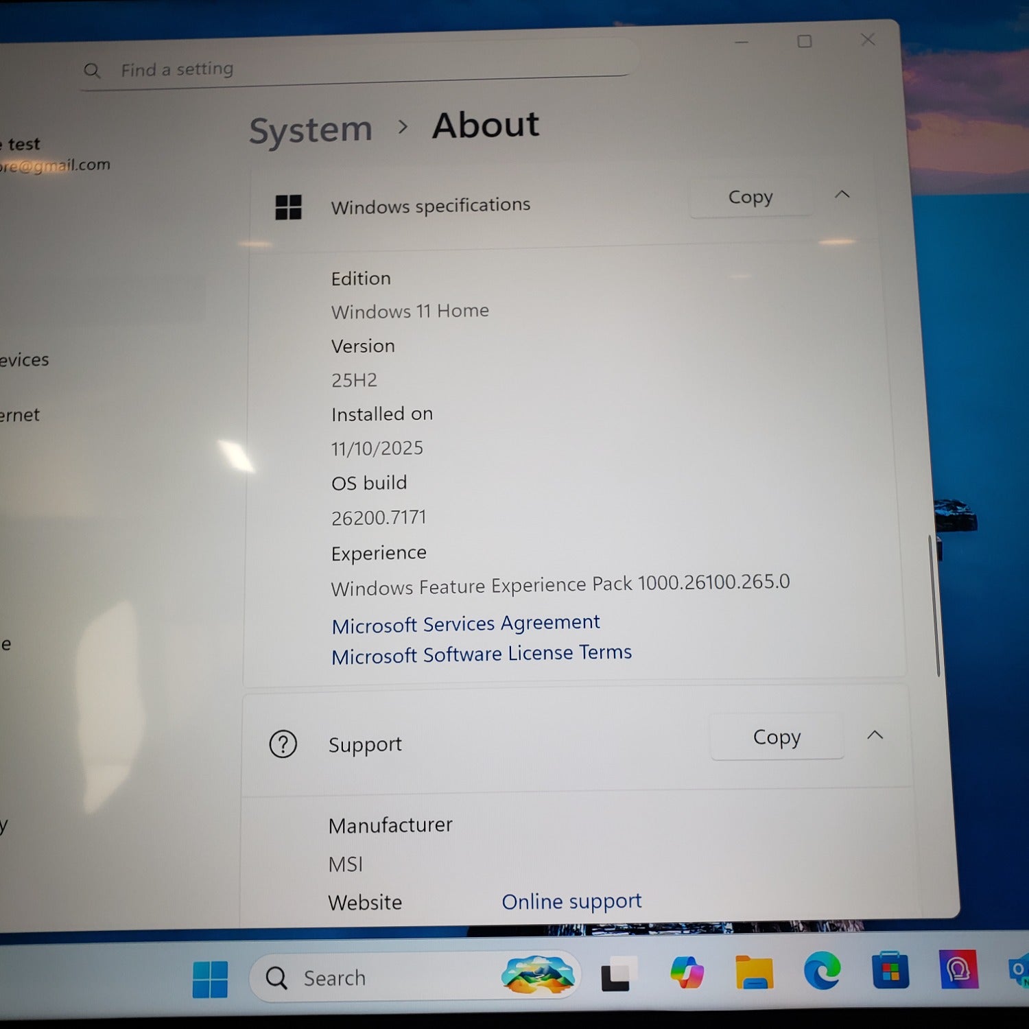
Task: Open the Online support website link
Action: coord(571,901)
